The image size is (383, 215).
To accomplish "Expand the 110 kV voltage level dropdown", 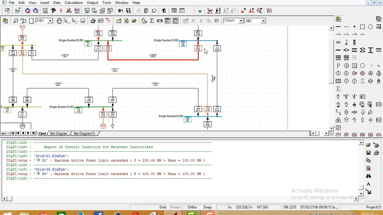I will pyautogui.click(x=241, y=21).
